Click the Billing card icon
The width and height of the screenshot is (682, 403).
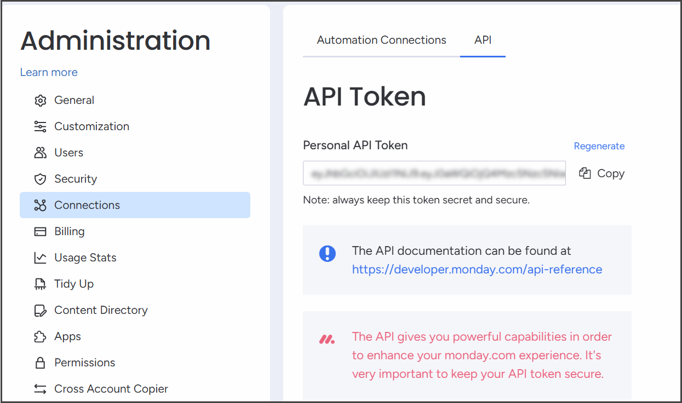pos(40,232)
